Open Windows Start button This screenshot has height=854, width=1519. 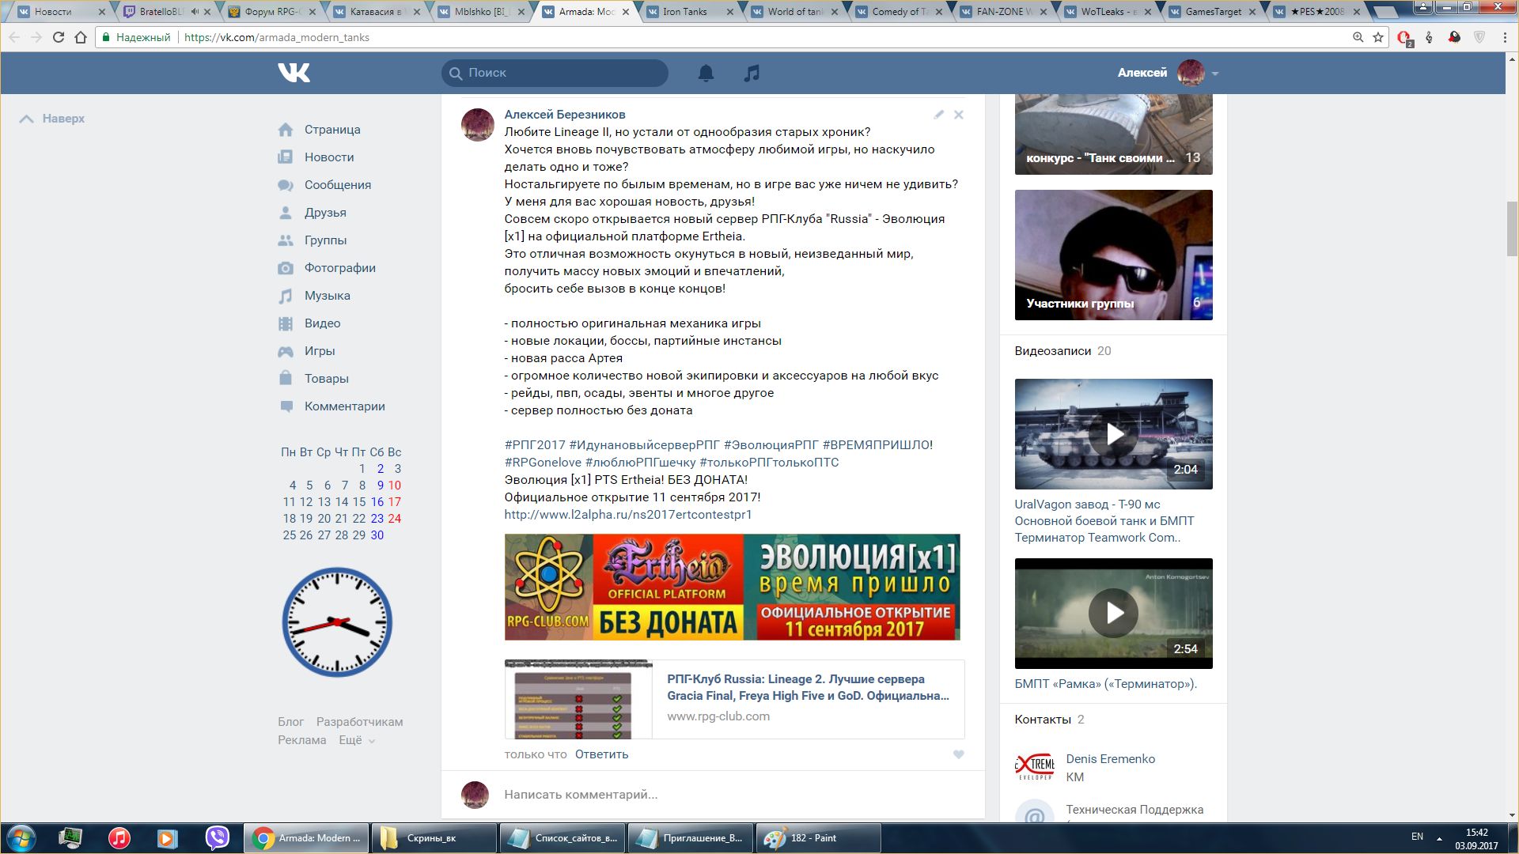(21, 838)
